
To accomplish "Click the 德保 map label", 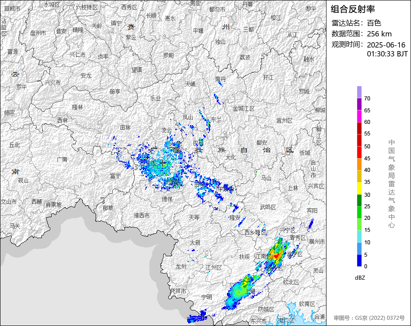I will click(x=167, y=199).
